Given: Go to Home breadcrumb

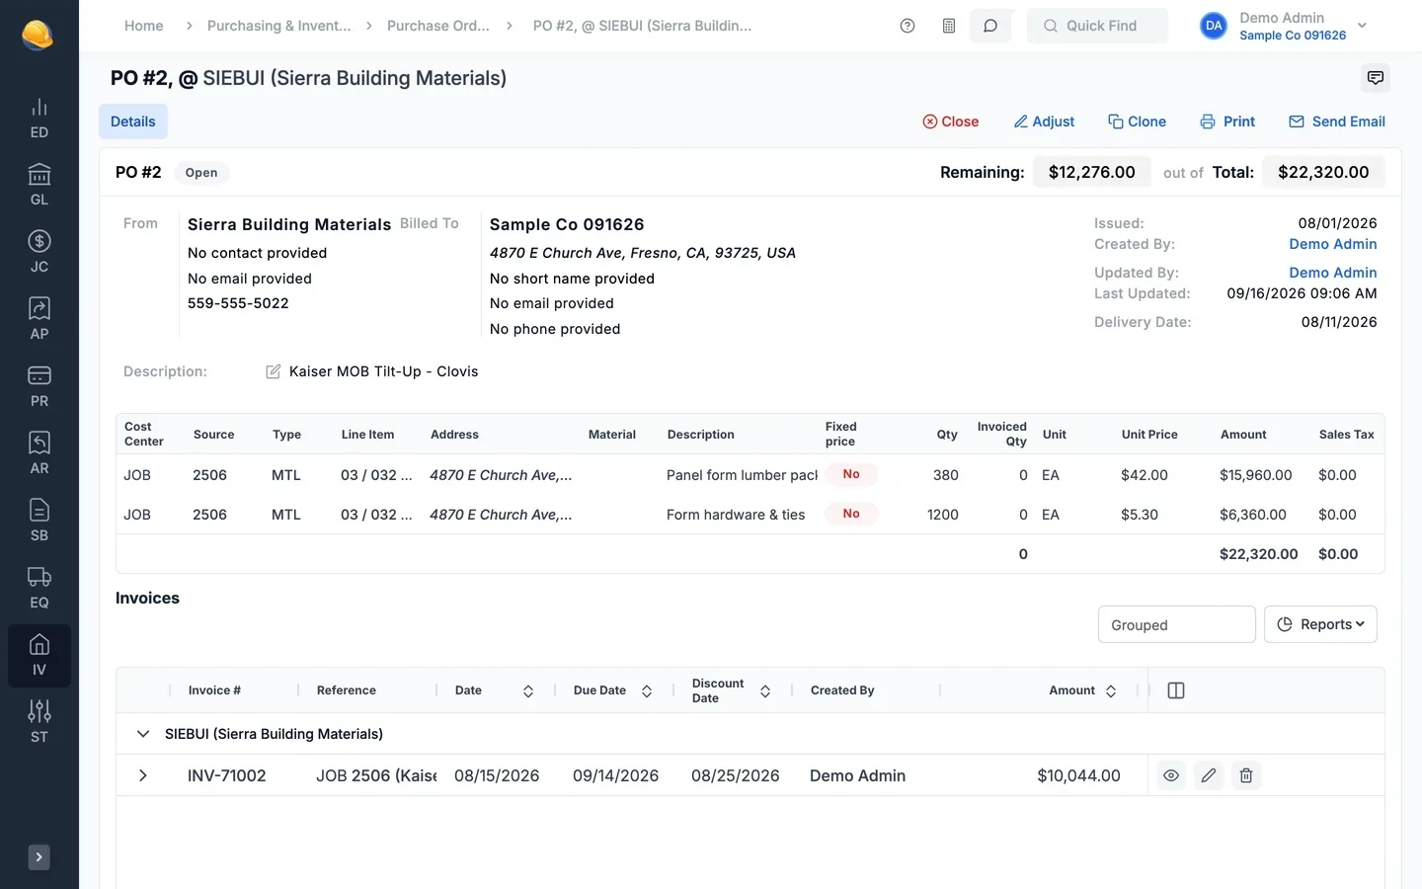Looking at the screenshot, I should click(x=144, y=26).
